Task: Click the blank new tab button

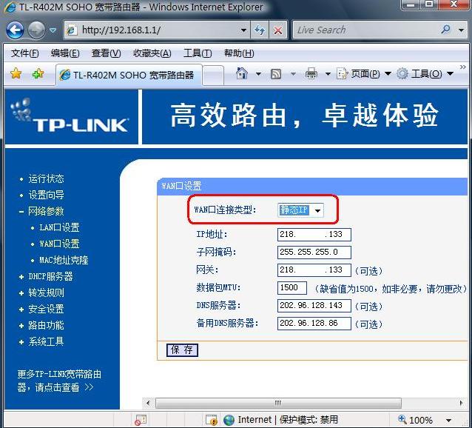Action: (x=213, y=76)
